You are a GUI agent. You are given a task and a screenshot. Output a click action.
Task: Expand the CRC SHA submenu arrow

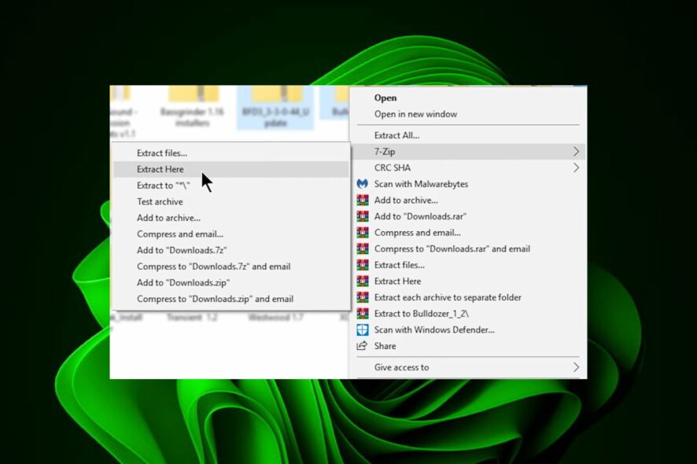coord(576,168)
